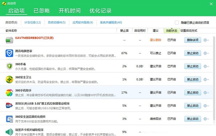
Task: Open gear settings for 360安全卫士 row
Action: (x=206, y=80)
